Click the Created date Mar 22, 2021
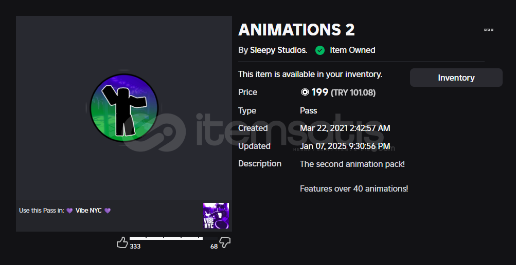This screenshot has height=265, width=516. pyautogui.click(x=345, y=128)
